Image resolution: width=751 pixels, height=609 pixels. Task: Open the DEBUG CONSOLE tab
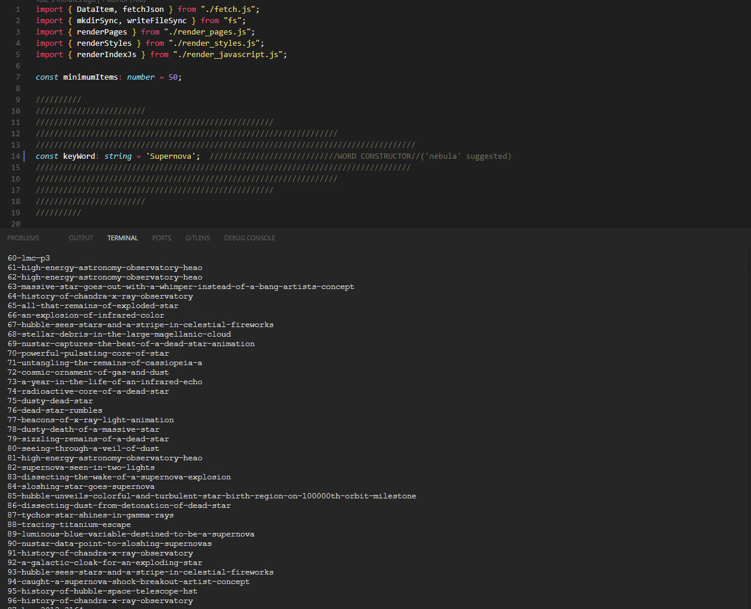tap(249, 238)
